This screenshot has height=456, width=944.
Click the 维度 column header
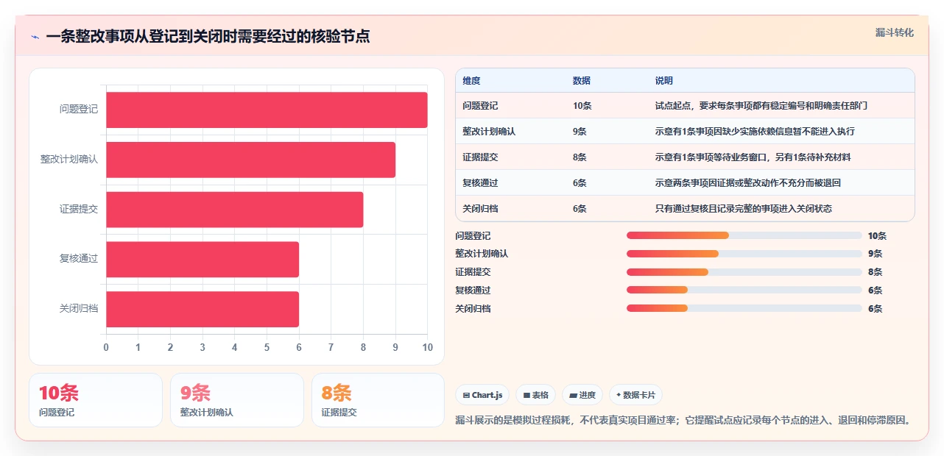(x=471, y=81)
